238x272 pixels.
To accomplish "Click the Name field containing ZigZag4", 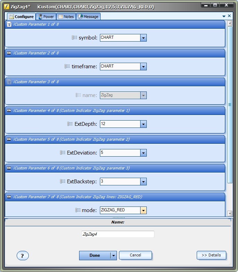I will (x=118, y=234).
